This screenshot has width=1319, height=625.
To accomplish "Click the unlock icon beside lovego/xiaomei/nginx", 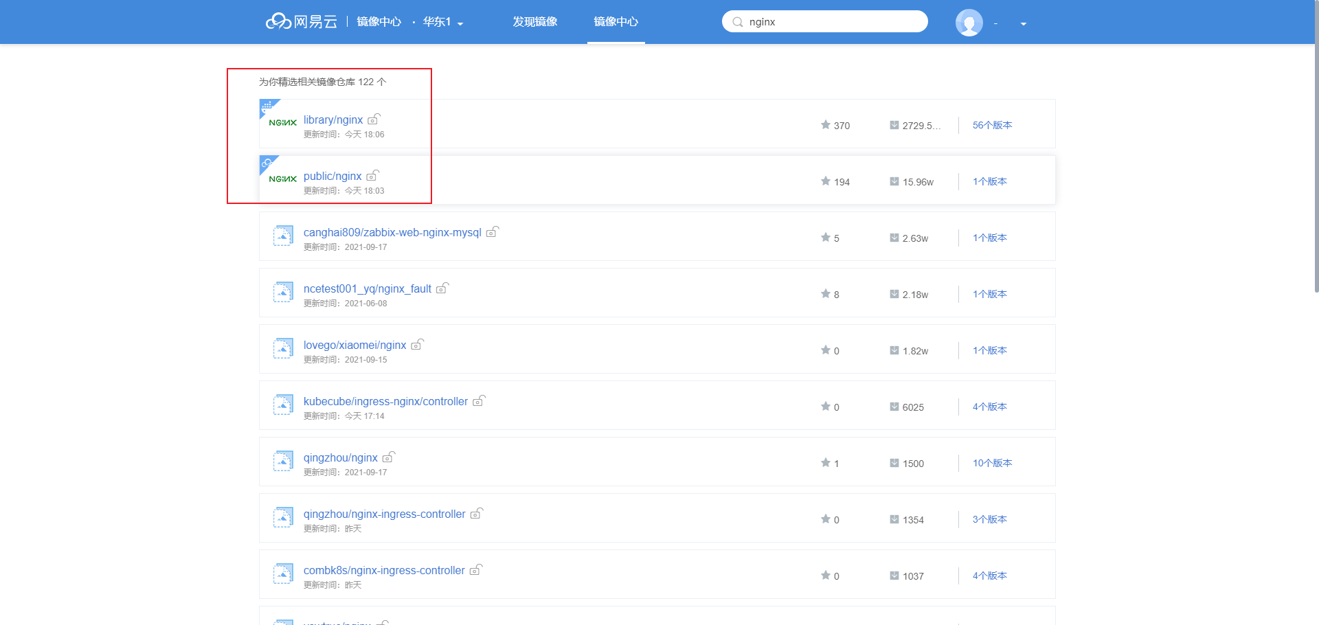I will pyautogui.click(x=417, y=344).
